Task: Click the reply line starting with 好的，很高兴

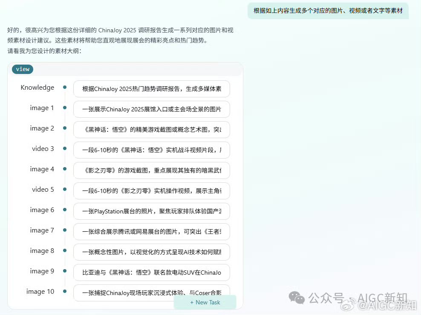Action: tap(120, 30)
